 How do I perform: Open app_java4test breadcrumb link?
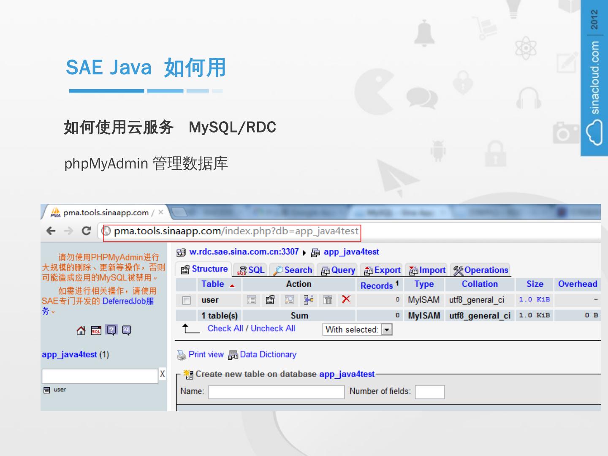(x=351, y=252)
